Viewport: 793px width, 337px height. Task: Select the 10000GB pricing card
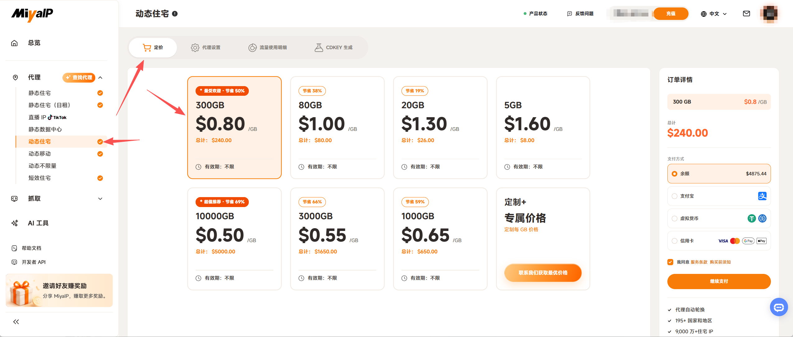(x=234, y=239)
